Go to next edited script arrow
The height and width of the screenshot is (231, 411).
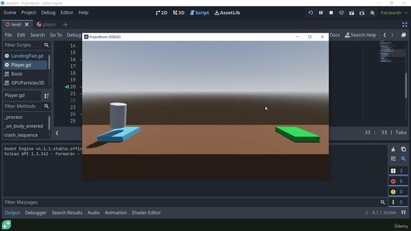[392, 35]
